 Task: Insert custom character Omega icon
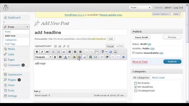[96, 57]
